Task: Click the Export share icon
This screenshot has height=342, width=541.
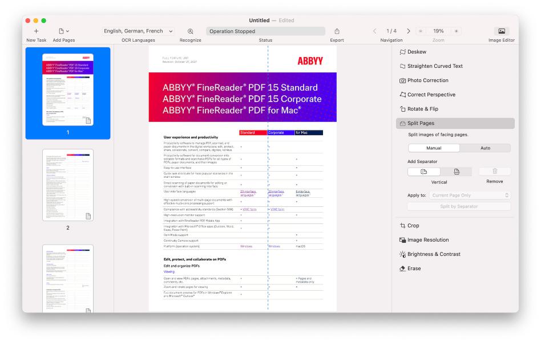Action: pyautogui.click(x=337, y=31)
